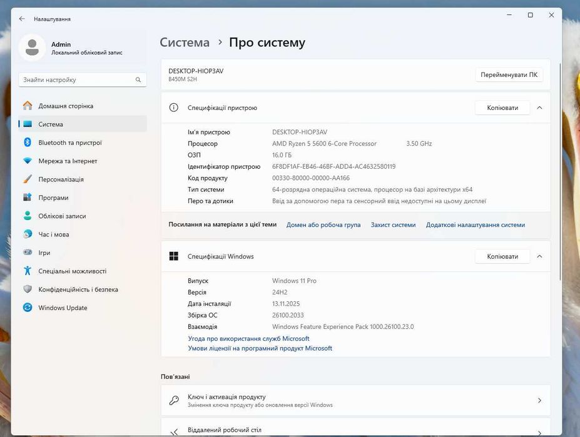The width and height of the screenshot is (580, 437).
Task: Click the search magnifier icon
Action: [x=138, y=79]
